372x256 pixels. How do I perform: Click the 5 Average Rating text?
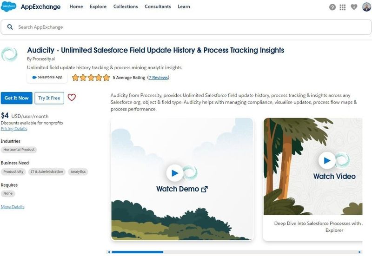129,78
